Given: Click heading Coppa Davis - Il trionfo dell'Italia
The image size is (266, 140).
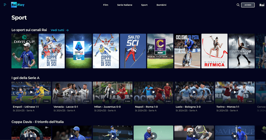Looking at the screenshot, I should coord(37,122).
